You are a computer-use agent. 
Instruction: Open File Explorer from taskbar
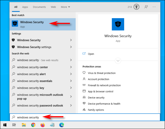[24, 125]
